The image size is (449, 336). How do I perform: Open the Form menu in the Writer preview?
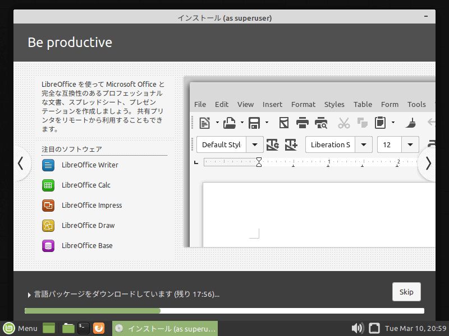tap(390, 105)
